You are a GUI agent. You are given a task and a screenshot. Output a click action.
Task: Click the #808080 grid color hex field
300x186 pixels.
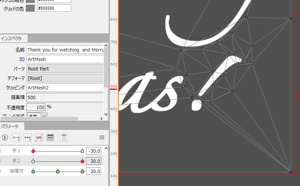(54, 8)
